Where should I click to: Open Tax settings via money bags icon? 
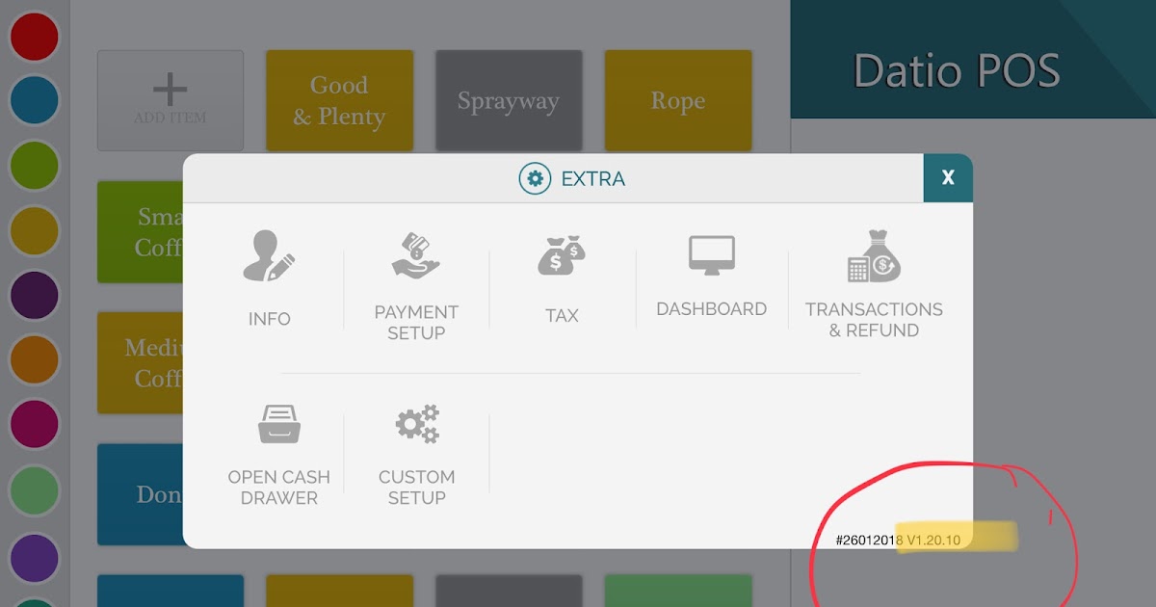561,253
